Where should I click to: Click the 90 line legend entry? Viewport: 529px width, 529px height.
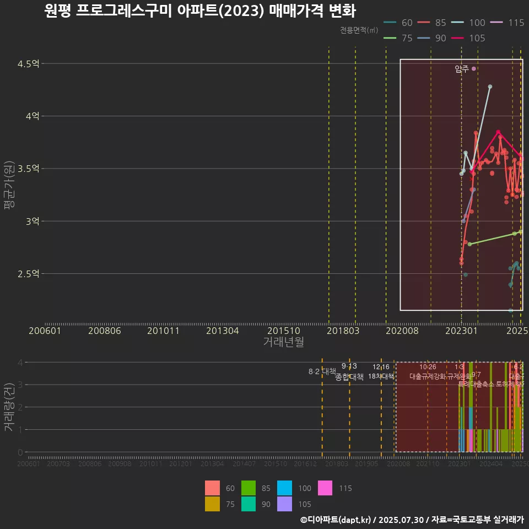point(432,38)
